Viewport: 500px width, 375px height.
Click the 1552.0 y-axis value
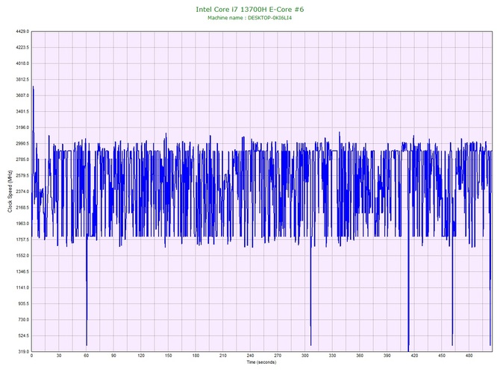(22, 256)
